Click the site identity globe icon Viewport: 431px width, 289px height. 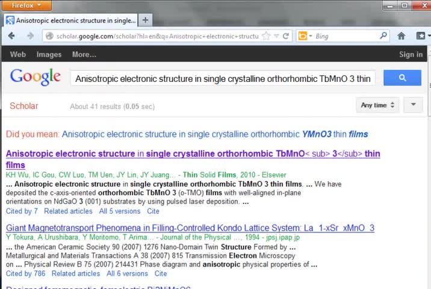point(49,36)
